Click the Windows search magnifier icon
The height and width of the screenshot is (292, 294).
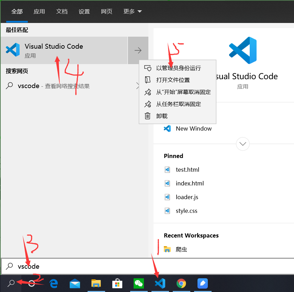10,283
